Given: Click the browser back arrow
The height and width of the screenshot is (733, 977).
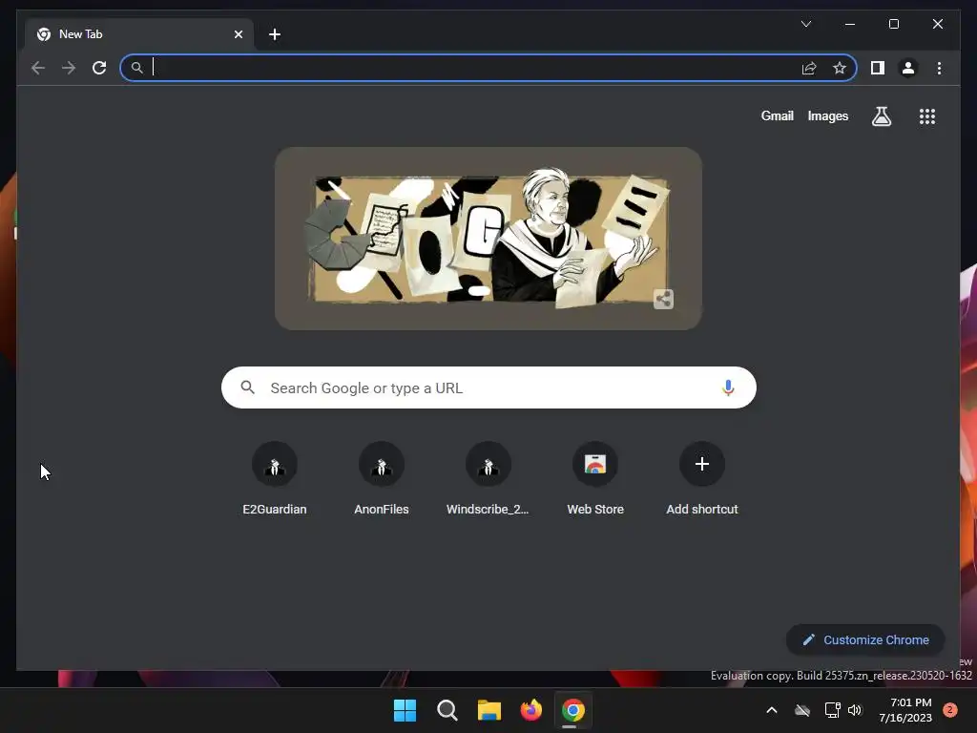Looking at the screenshot, I should (38, 68).
